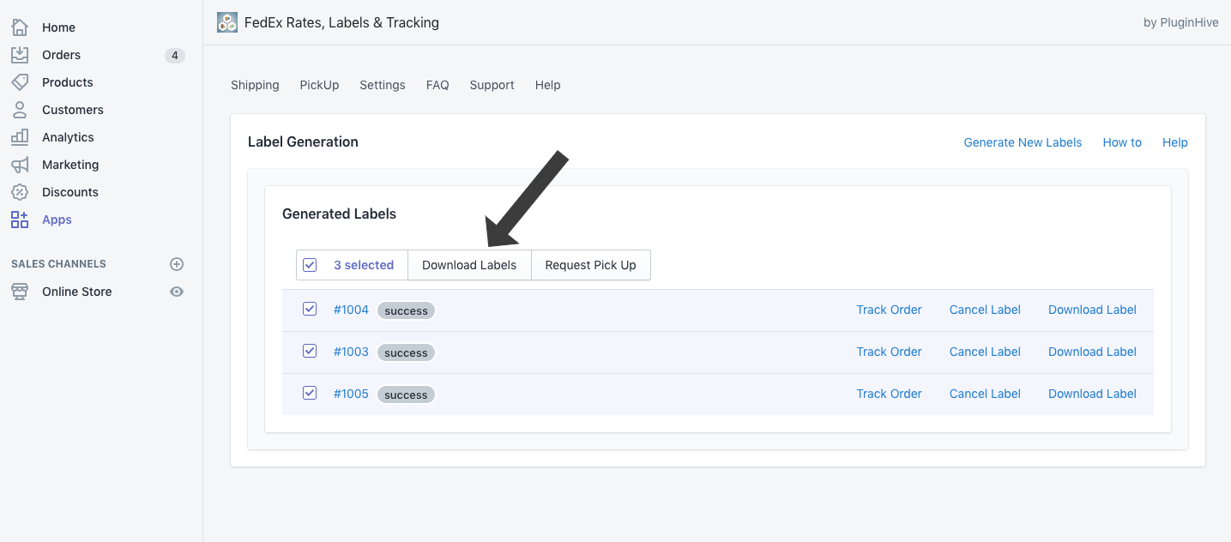Download Label for order #1003
The width and height of the screenshot is (1231, 542).
pos(1092,352)
